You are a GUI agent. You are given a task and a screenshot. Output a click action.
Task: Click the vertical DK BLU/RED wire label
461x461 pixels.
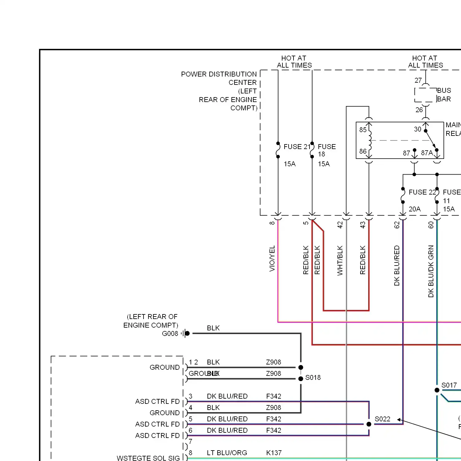pyautogui.click(x=397, y=266)
